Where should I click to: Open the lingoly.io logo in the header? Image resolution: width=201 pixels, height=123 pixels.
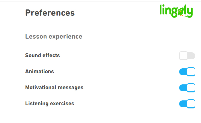[176, 11]
